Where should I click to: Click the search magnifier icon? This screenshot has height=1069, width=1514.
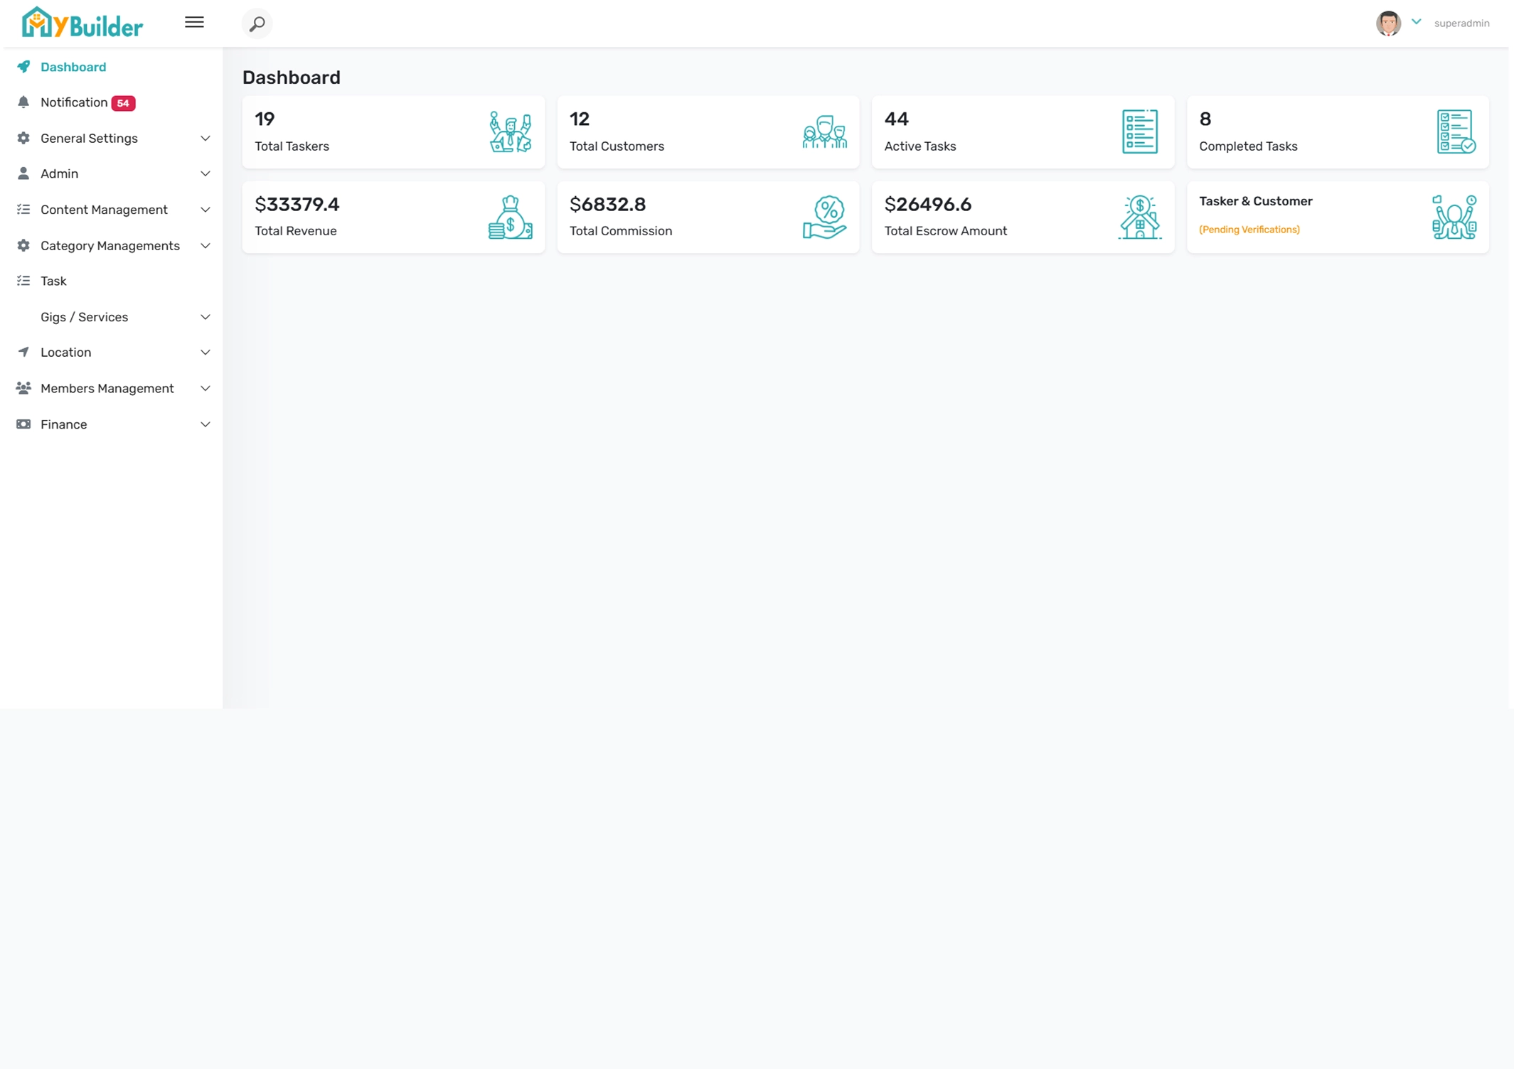[x=257, y=23]
